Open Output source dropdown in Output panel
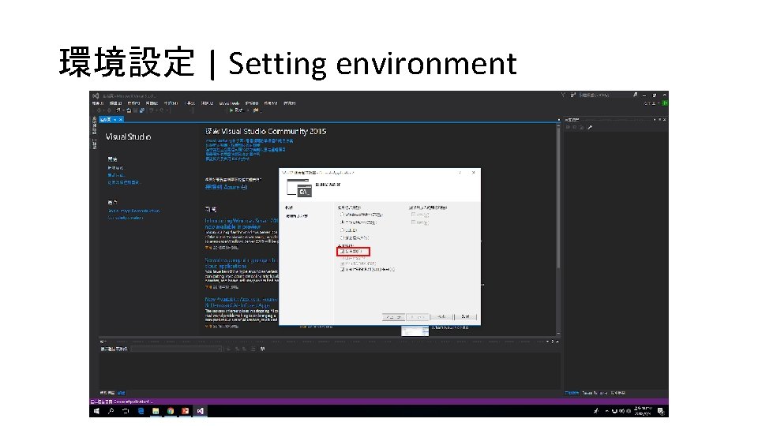This screenshot has height=426, width=758. pyautogui.click(x=176, y=349)
